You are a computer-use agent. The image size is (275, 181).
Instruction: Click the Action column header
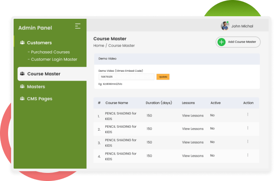pos(248,103)
